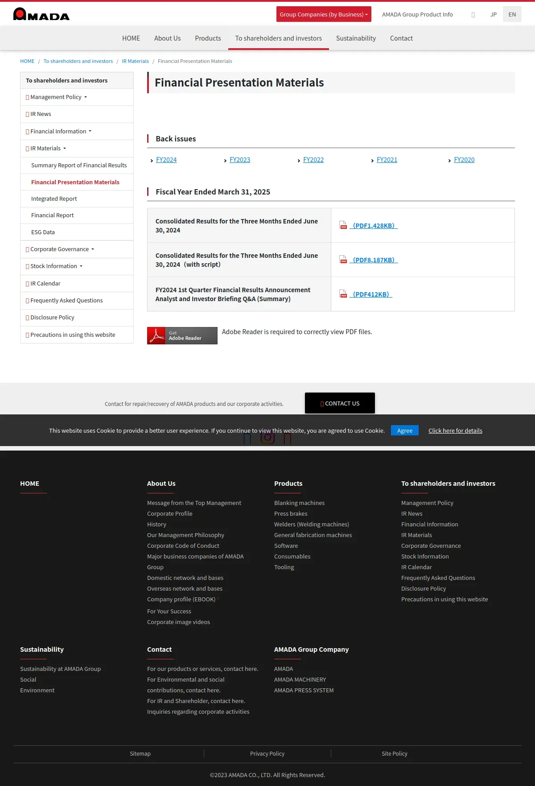Open IR Calendar in sidebar
Screen dimensions: 535x786
77,284
